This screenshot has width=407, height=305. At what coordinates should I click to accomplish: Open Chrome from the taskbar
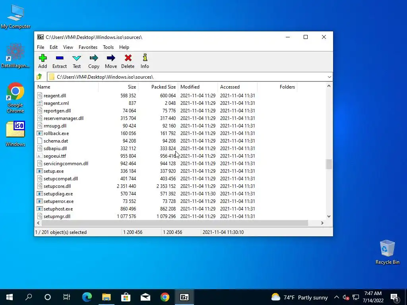(x=165, y=297)
